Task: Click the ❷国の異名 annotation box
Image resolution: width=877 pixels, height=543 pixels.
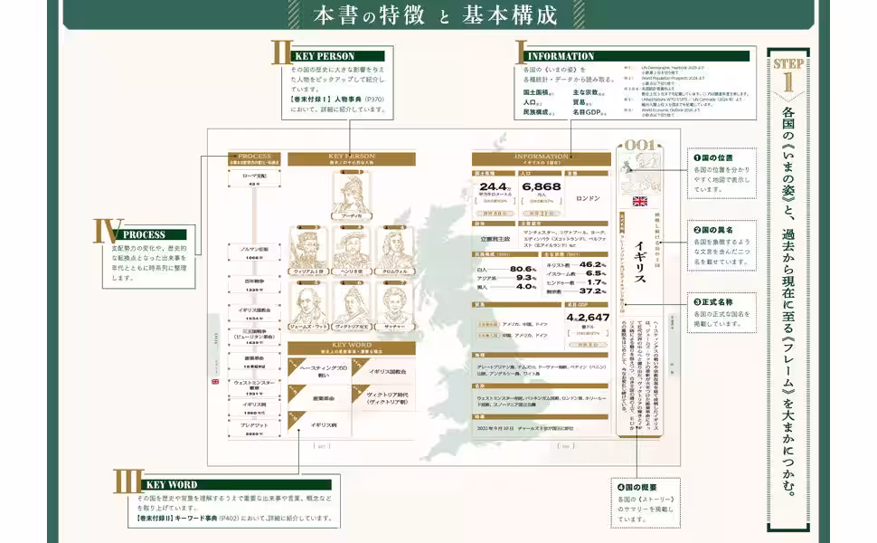Action: (721, 245)
